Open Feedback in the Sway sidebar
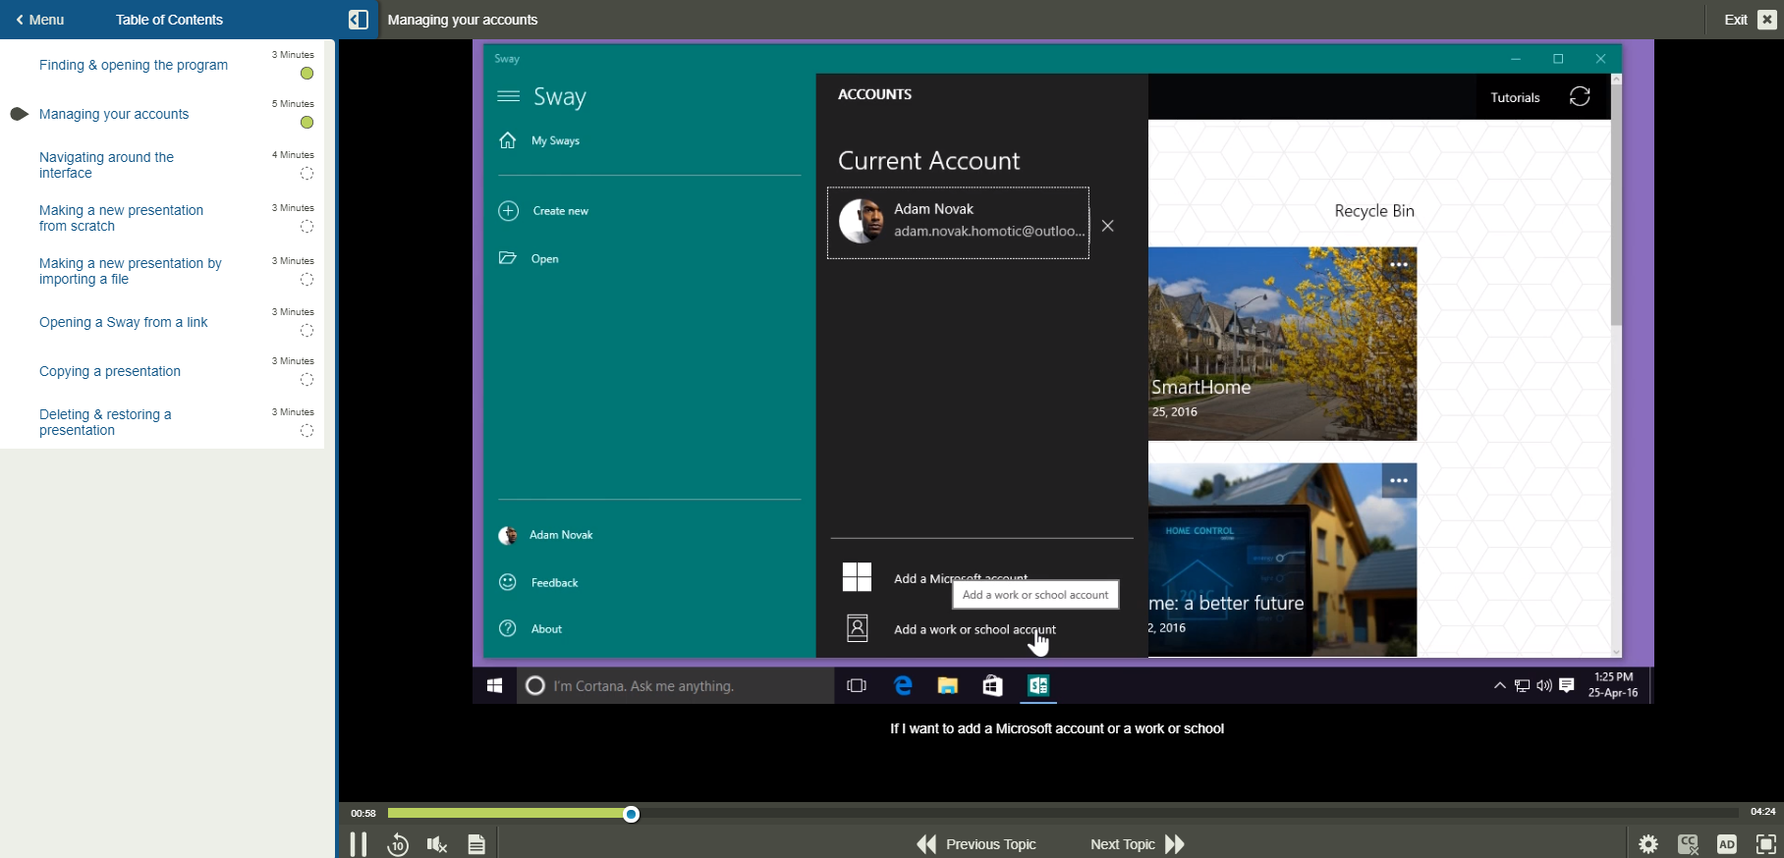The width and height of the screenshot is (1784, 858). point(538,582)
